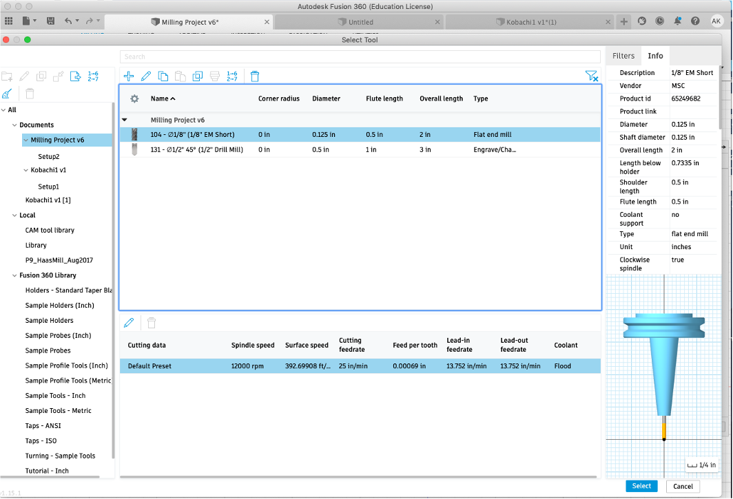Switch to the Kobachi1 v1*(1) tab

tap(529, 22)
